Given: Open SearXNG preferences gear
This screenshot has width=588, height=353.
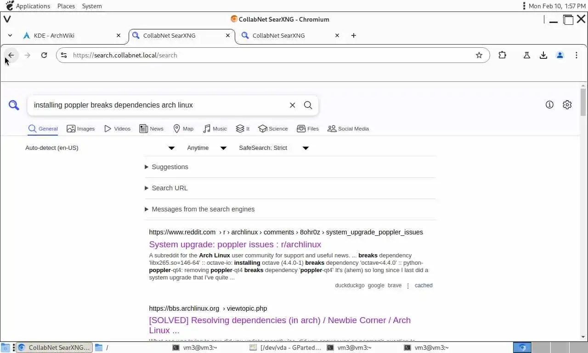Looking at the screenshot, I should coord(567,105).
